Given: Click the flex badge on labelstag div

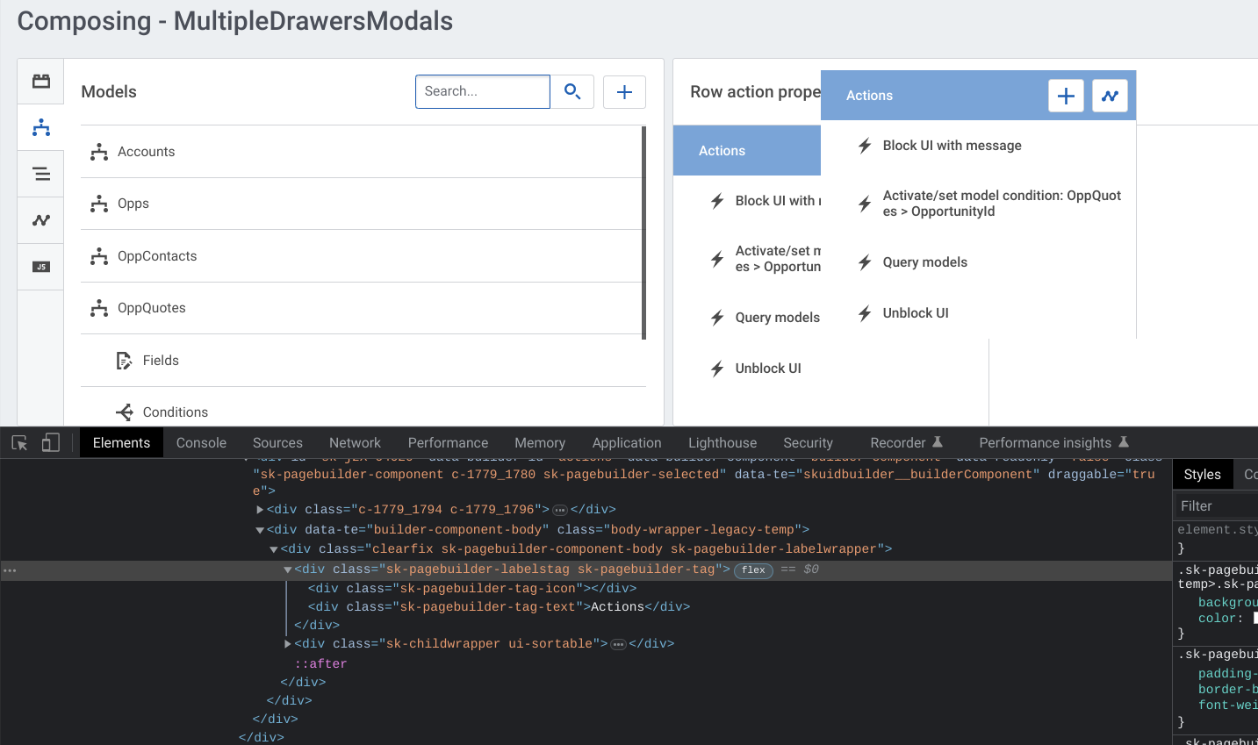Looking at the screenshot, I should [753, 570].
